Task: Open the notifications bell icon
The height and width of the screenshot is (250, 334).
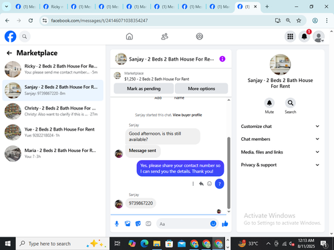Action: click(304, 37)
